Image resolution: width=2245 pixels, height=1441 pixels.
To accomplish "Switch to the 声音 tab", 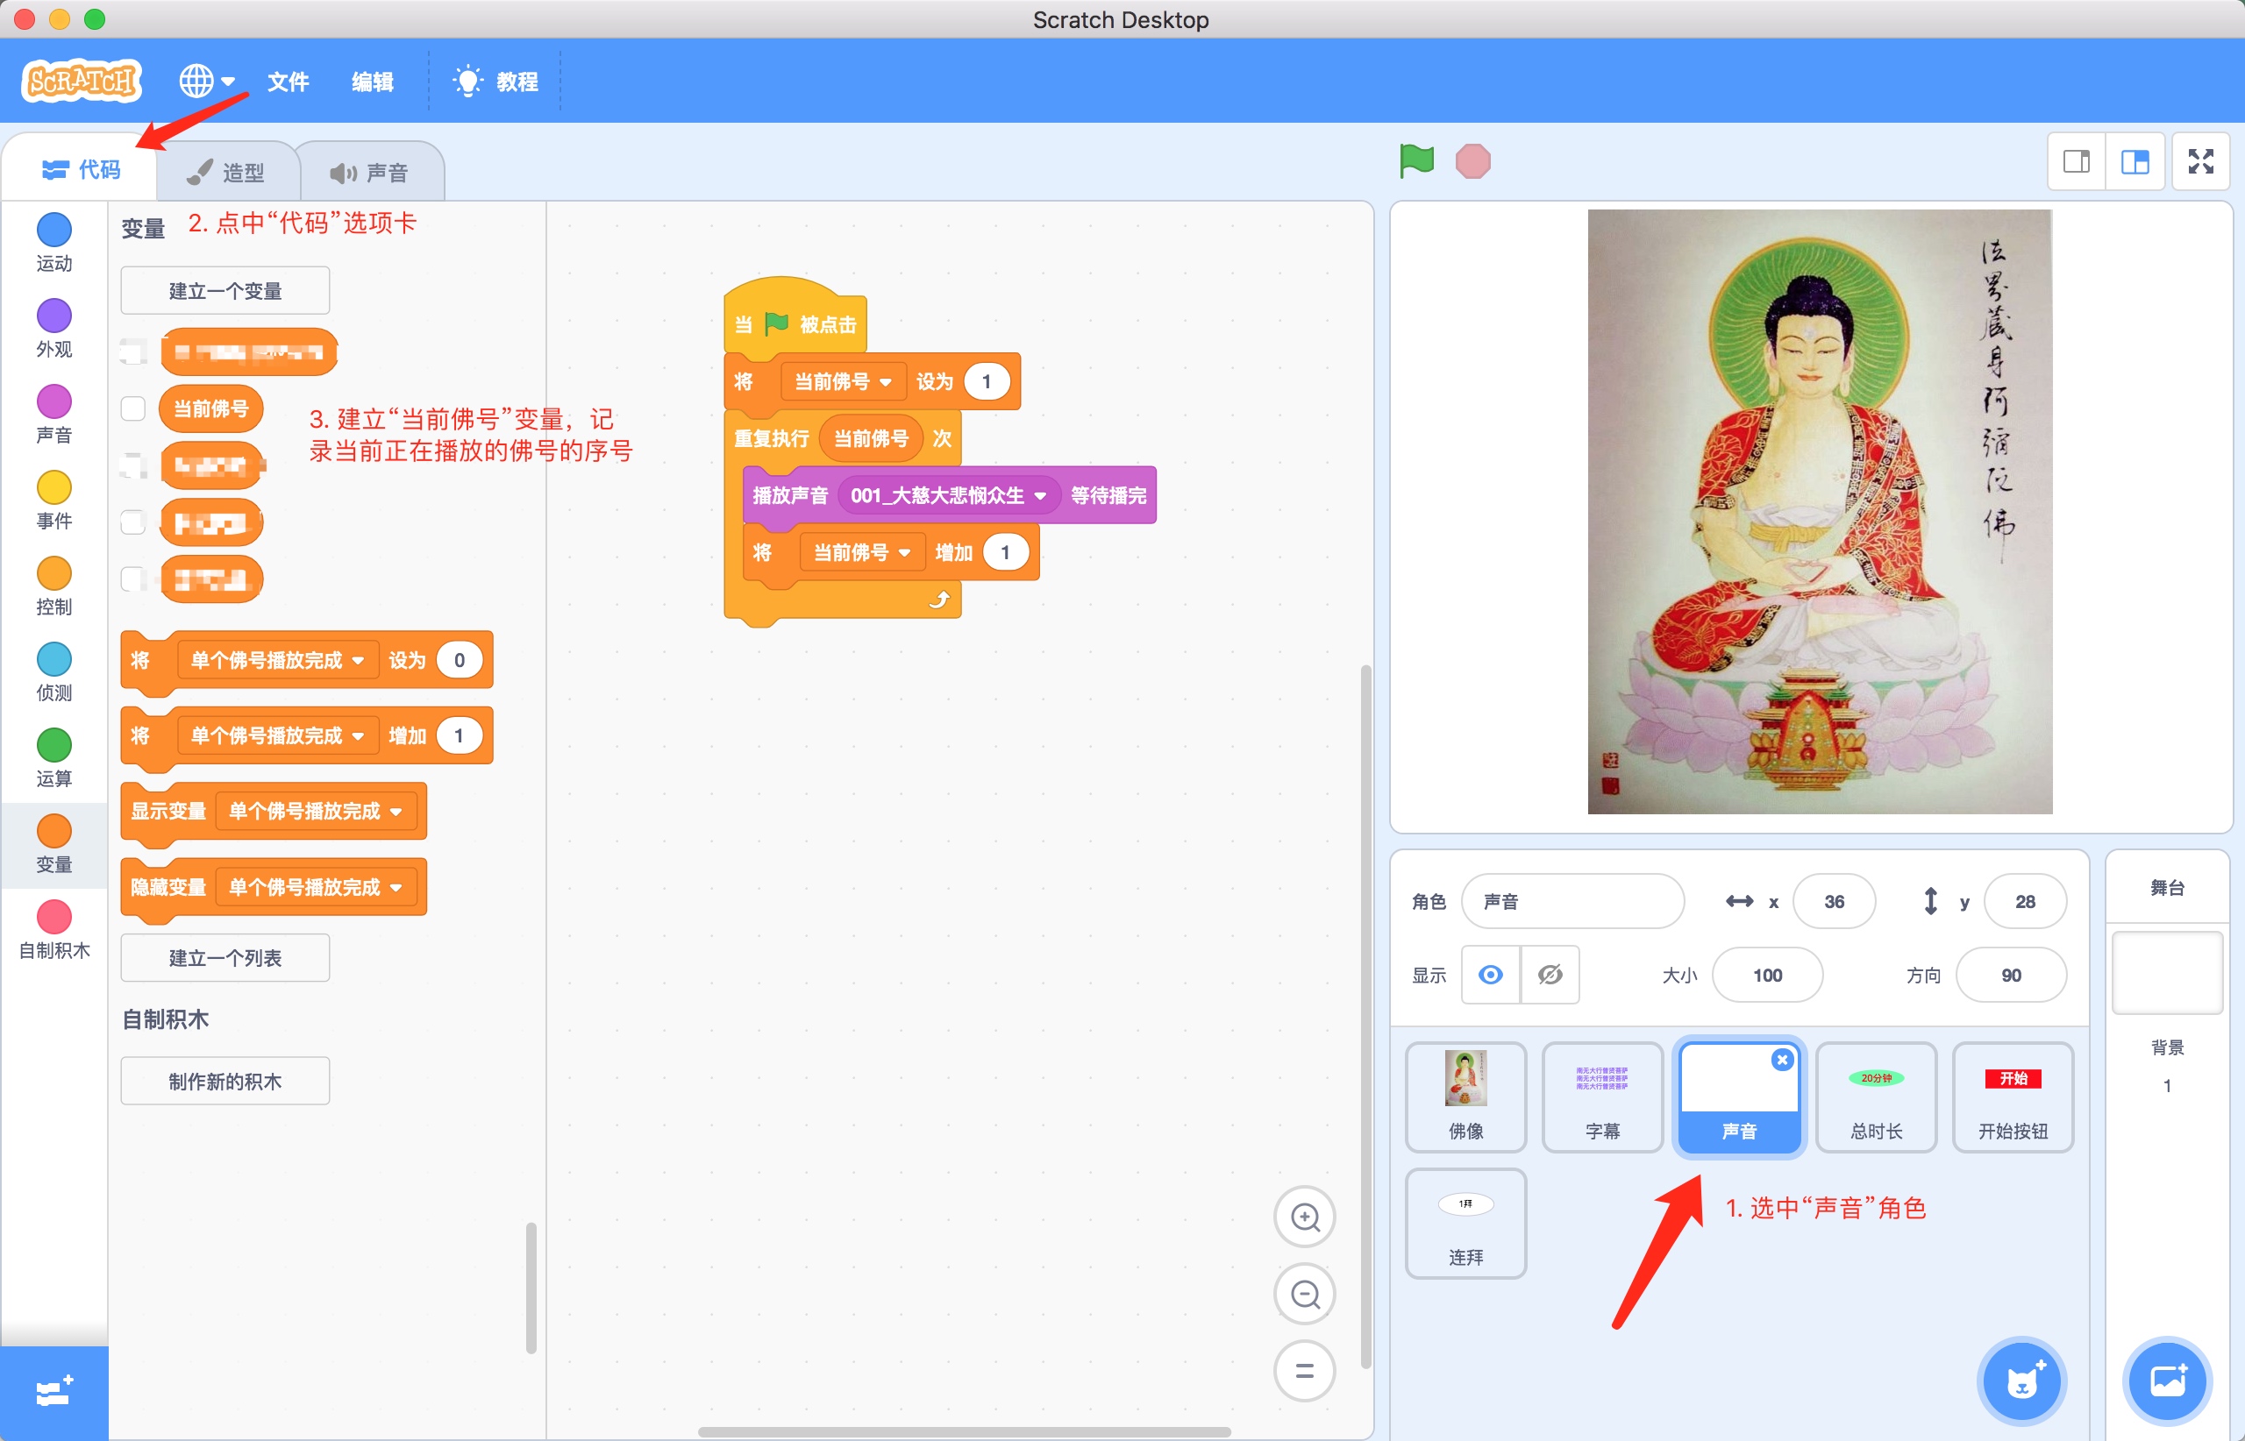I will pos(370,172).
